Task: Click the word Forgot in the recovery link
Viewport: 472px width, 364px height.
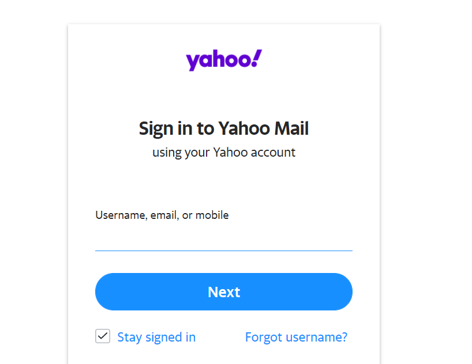Action: (263, 337)
